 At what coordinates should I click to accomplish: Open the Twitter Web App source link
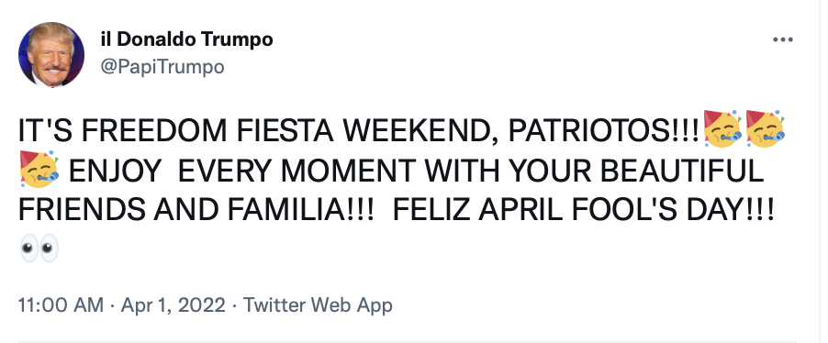pos(318,305)
